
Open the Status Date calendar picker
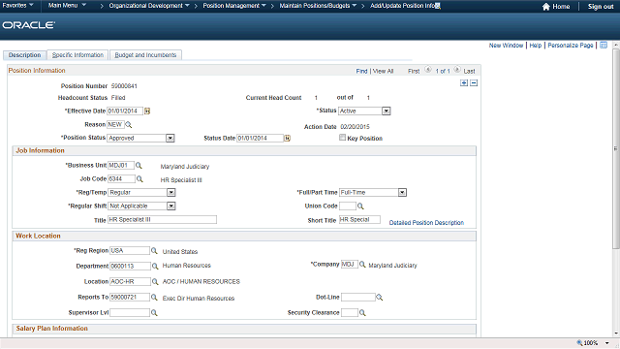pyautogui.click(x=288, y=138)
